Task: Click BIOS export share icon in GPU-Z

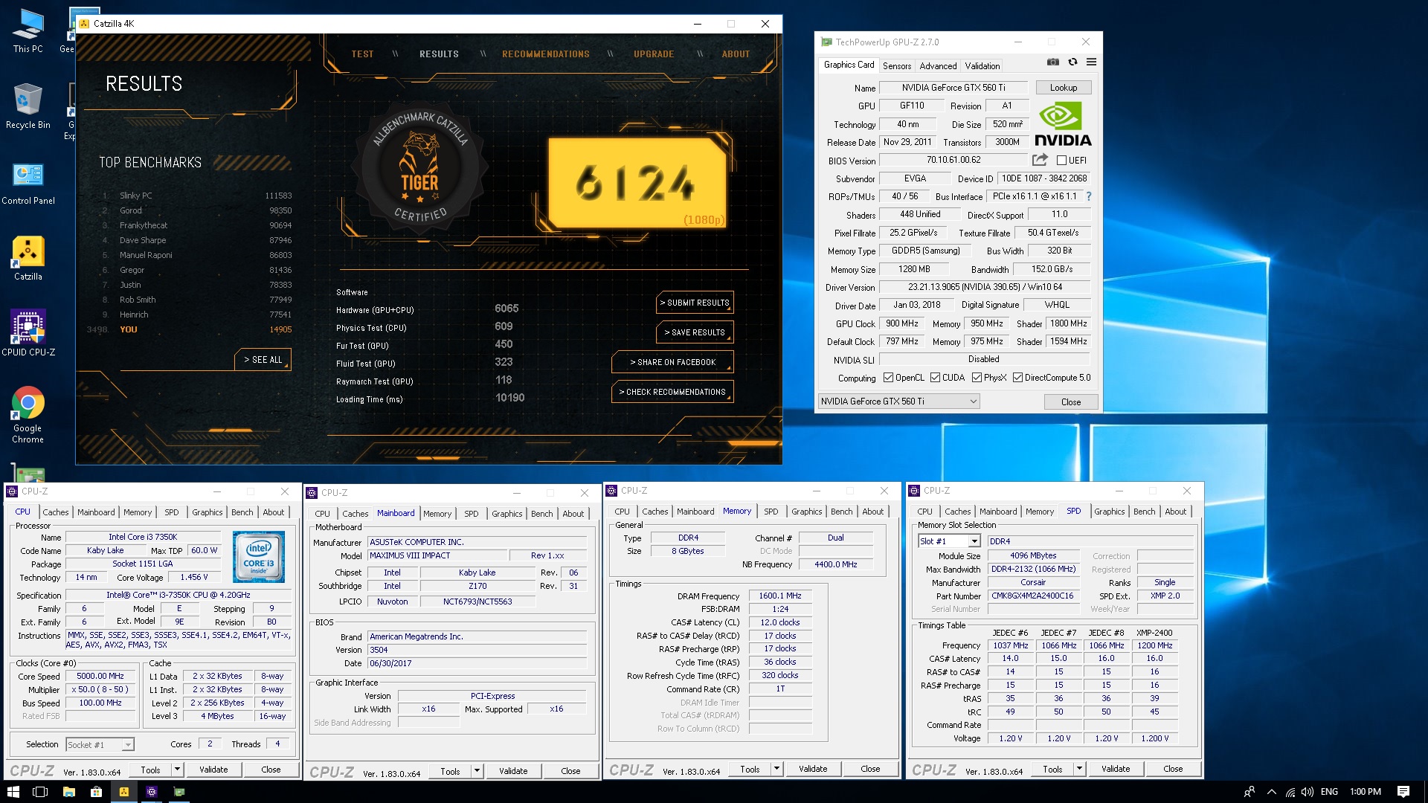Action: [1040, 160]
